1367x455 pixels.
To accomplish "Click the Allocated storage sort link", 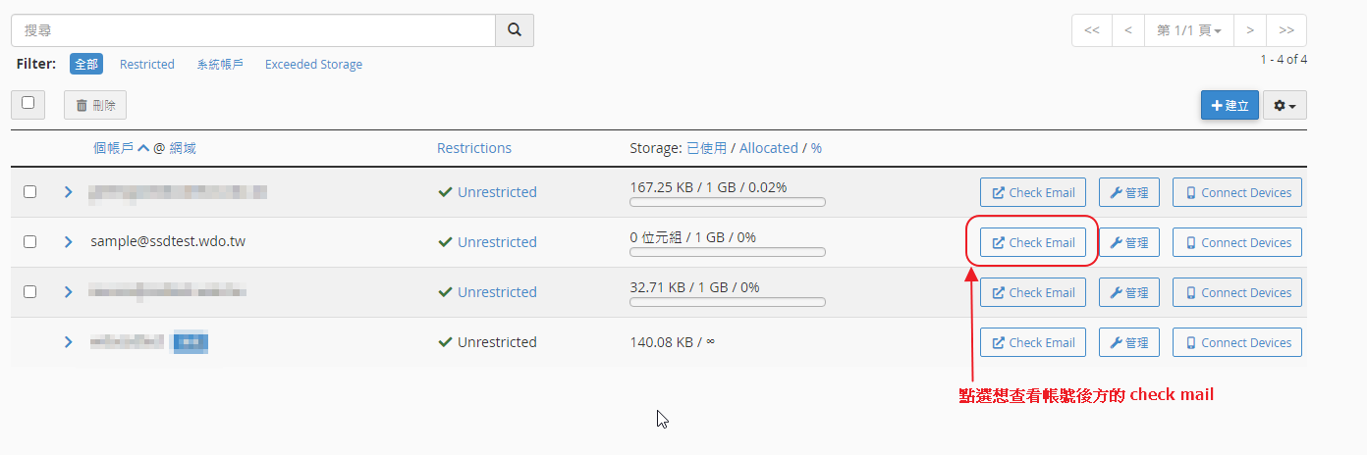I will click(768, 148).
